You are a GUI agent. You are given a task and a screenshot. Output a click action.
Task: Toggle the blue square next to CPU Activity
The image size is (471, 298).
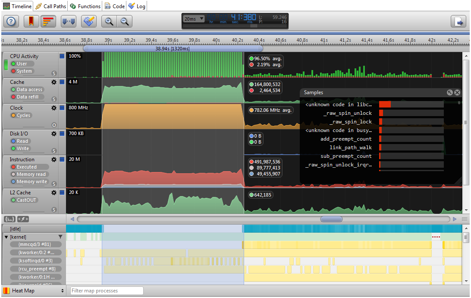(x=62, y=56)
